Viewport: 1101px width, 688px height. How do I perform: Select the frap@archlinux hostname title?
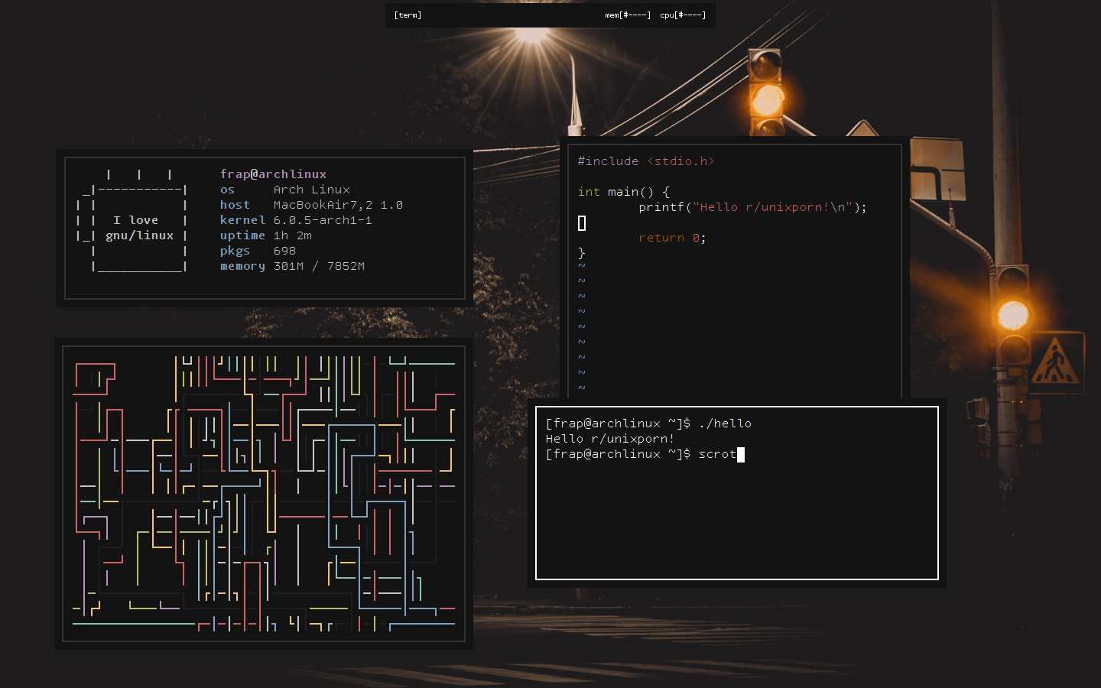tap(273, 174)
